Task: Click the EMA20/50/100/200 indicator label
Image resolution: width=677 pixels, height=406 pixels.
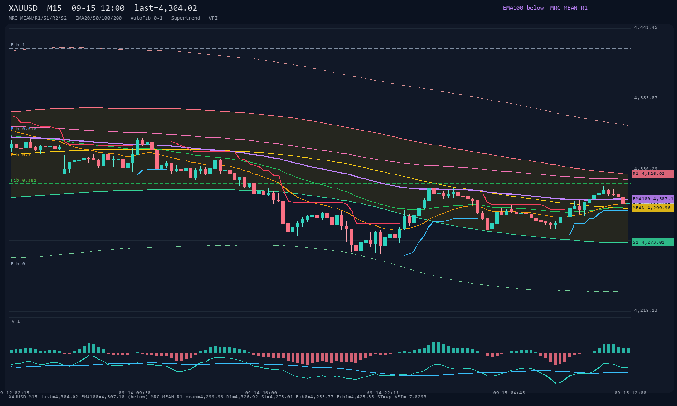Action: click(x=99, y=18)
